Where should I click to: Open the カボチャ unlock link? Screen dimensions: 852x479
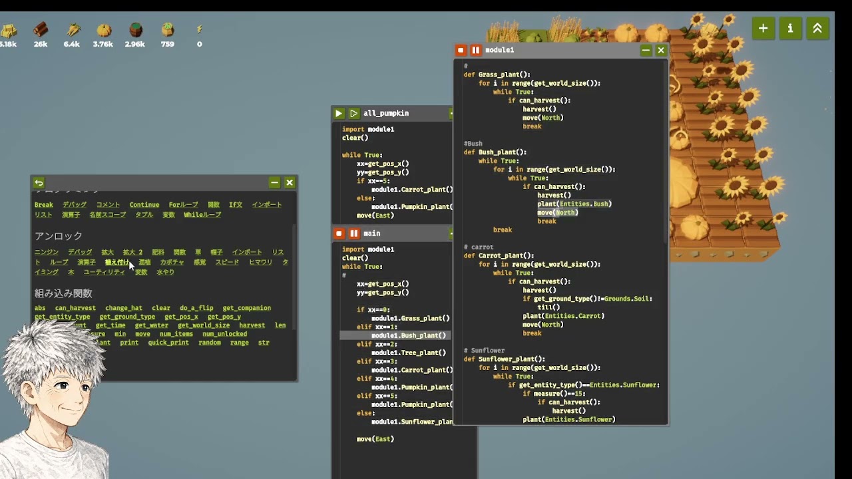coord(172,262)
